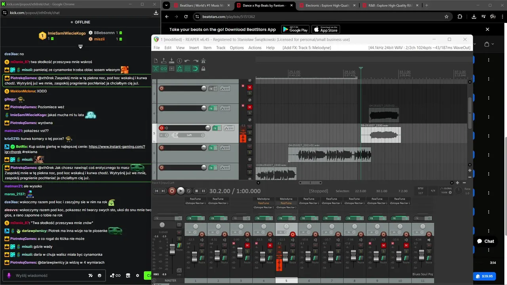Click App Store download button
Viewport: 507px width, 285px height.
(x=326, y=29)
